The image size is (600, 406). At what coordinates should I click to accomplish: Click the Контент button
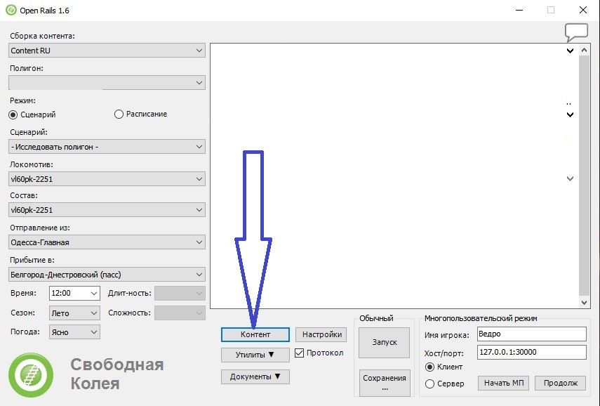[255, 334]
